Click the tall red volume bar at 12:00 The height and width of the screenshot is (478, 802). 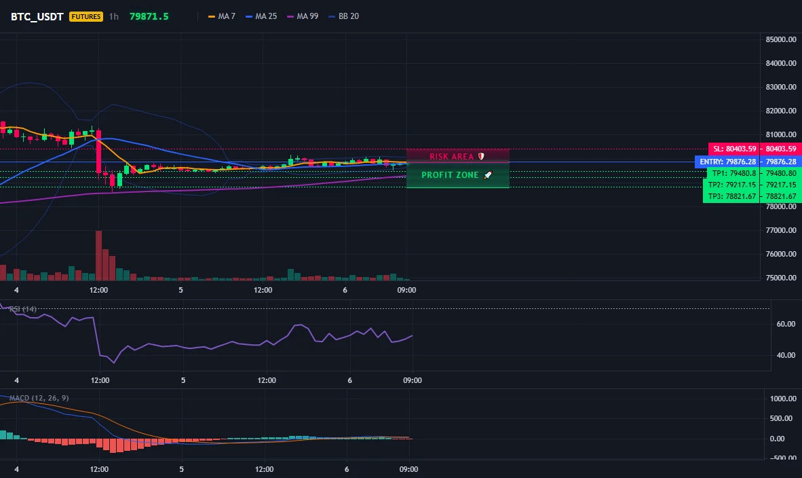pyautogui.click(x=98, y=255)
